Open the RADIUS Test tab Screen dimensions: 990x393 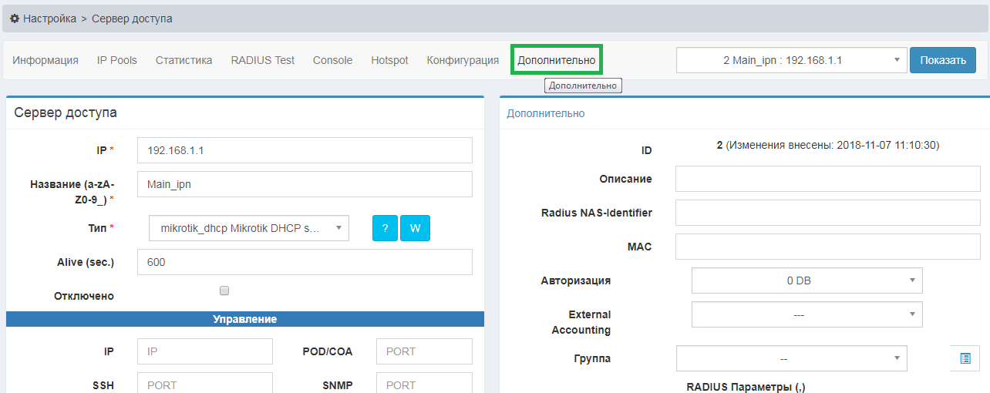262,60
